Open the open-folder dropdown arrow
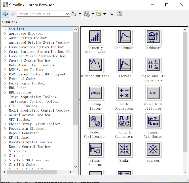Image resolution: width=189 pixels, height=183 pixels. (x=104, y=14)
